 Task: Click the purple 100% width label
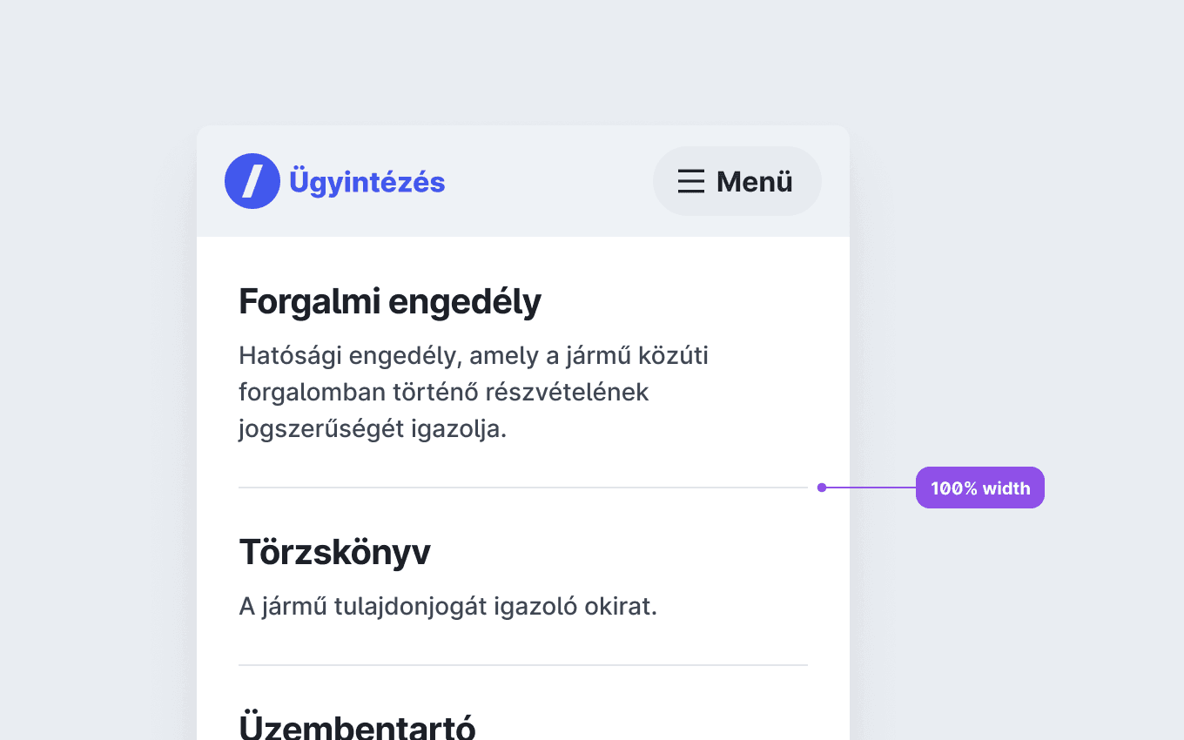[980, 488]
